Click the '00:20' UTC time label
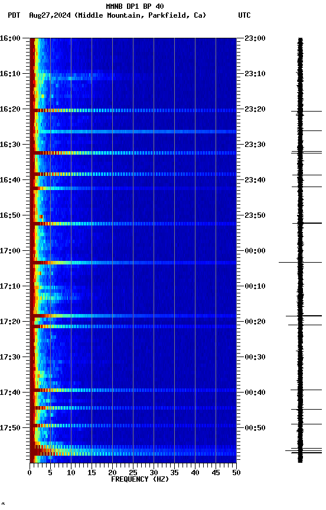Viewport: 326px width, 510px height. click(x=255, y=322)
